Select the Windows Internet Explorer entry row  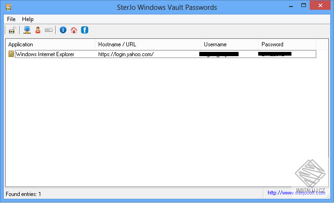tap(45, 54)
